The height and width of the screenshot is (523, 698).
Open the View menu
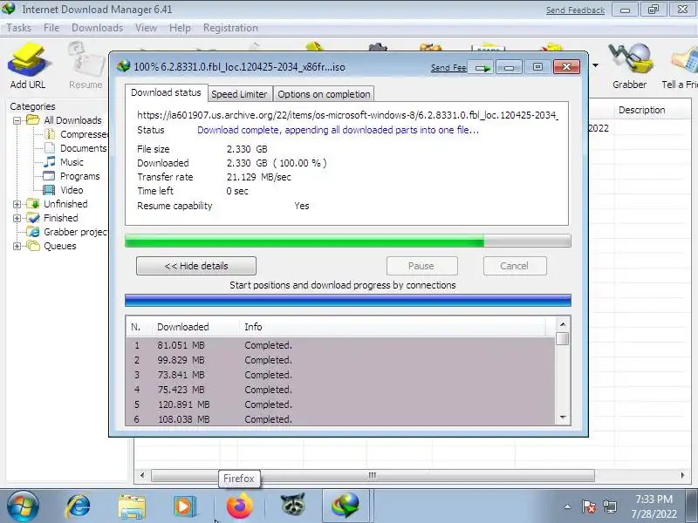pyautogui.click(x=146, y=28)
